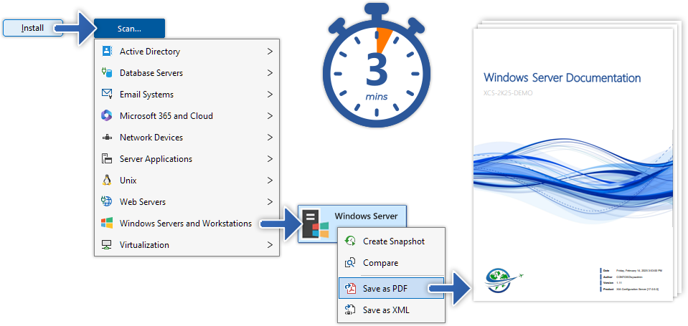This screenshot has height=326, width=688.
Task: Choose Save as XML text
Action: pos(386,310)
